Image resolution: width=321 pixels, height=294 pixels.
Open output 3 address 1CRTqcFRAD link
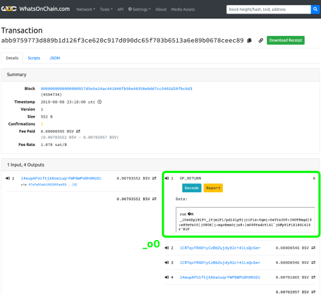point(220,262)
